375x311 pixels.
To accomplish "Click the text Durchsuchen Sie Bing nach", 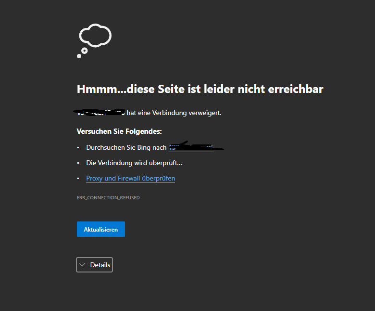I will [x=126, y=147].
